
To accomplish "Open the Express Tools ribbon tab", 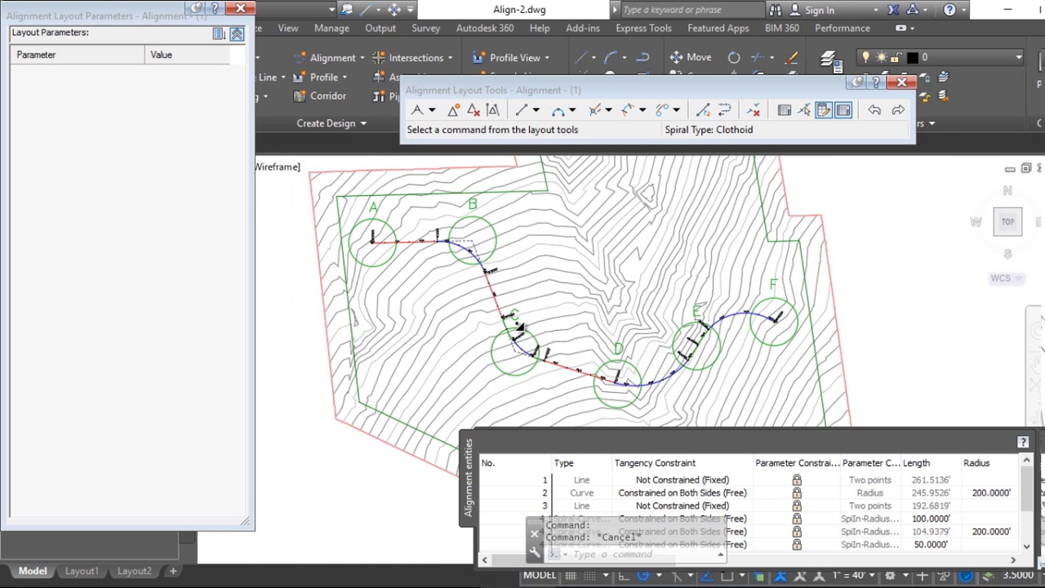I will [643, 28].
